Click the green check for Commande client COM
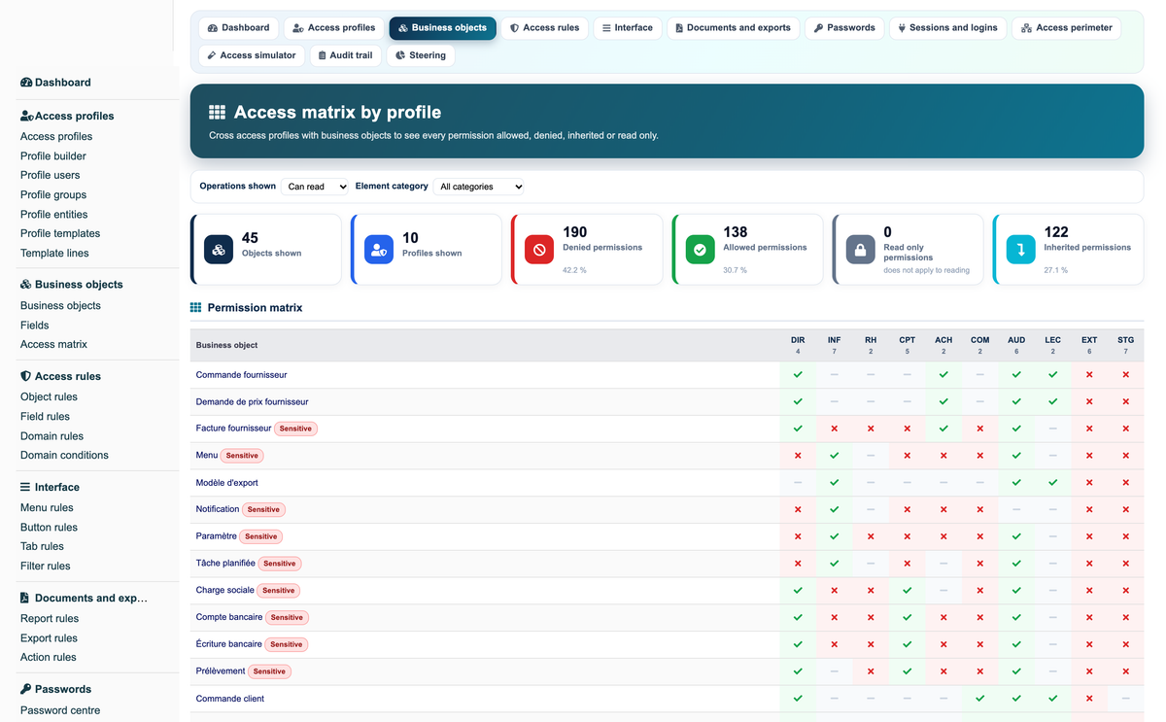The image size is (1166, 722). point(979,698)
